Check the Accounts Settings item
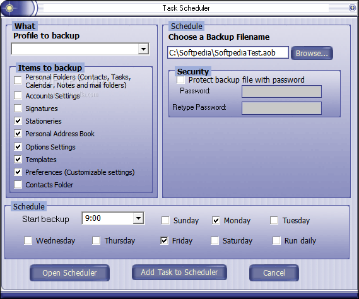 pyautogui.click(x=18, y=95)
